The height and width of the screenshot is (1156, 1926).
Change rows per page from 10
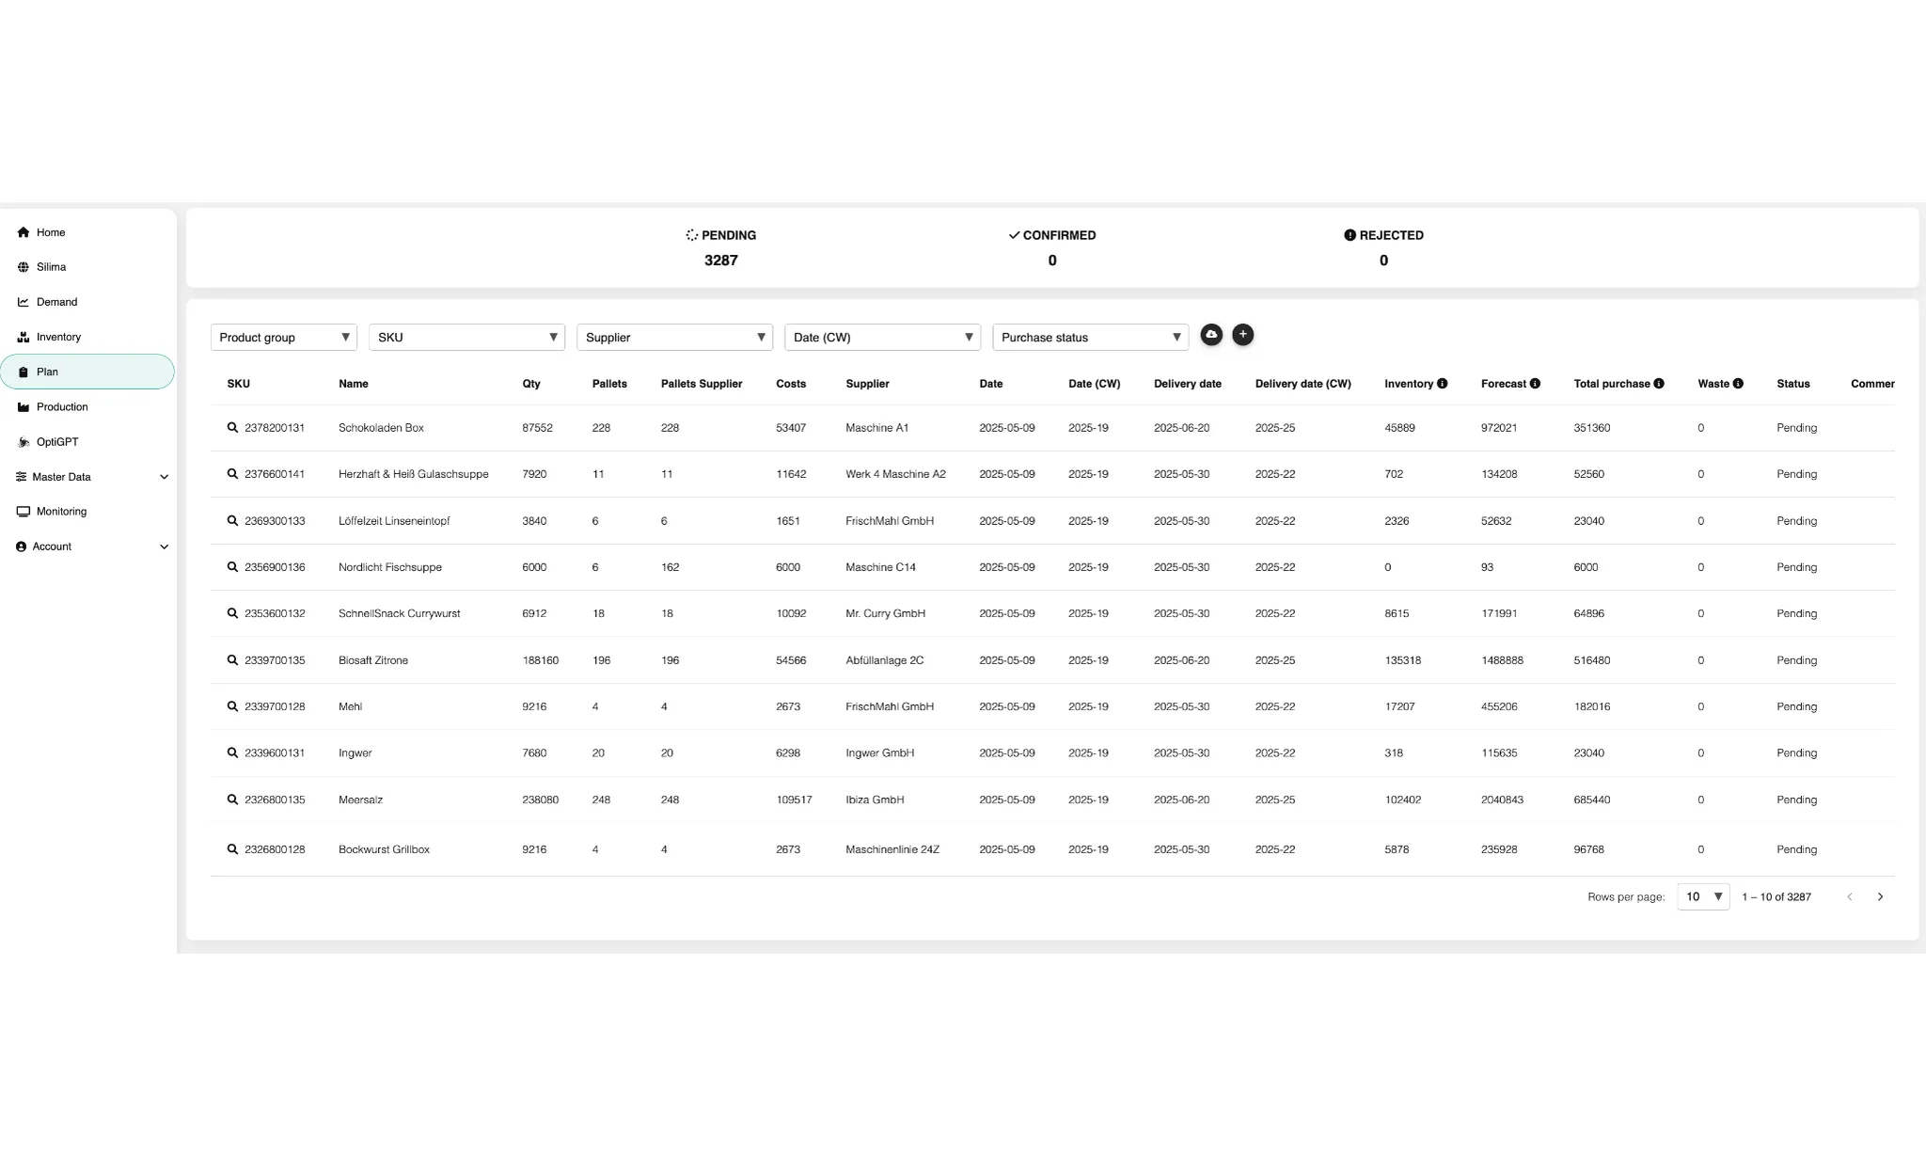click(1702, 896)
